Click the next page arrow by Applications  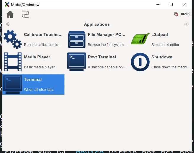pos(186,24)
